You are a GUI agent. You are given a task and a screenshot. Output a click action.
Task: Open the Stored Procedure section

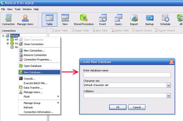(x=83, y=20)
